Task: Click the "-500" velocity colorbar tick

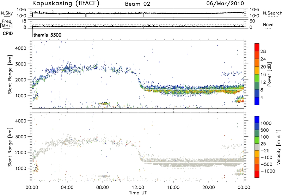Action: [x=266, y=164]
